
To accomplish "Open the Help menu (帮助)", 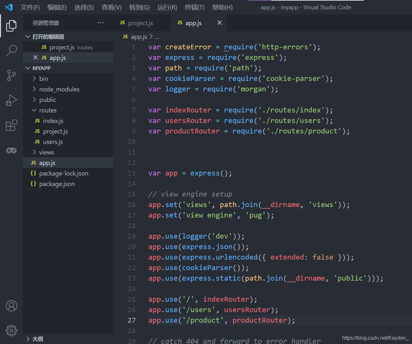I will click(x=222, y=7).
